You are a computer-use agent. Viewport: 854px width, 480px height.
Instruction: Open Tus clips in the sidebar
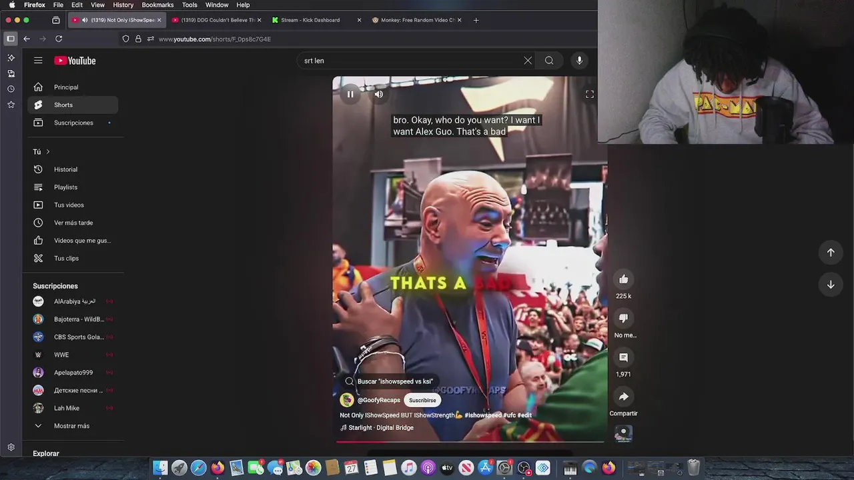pos(73,258)
